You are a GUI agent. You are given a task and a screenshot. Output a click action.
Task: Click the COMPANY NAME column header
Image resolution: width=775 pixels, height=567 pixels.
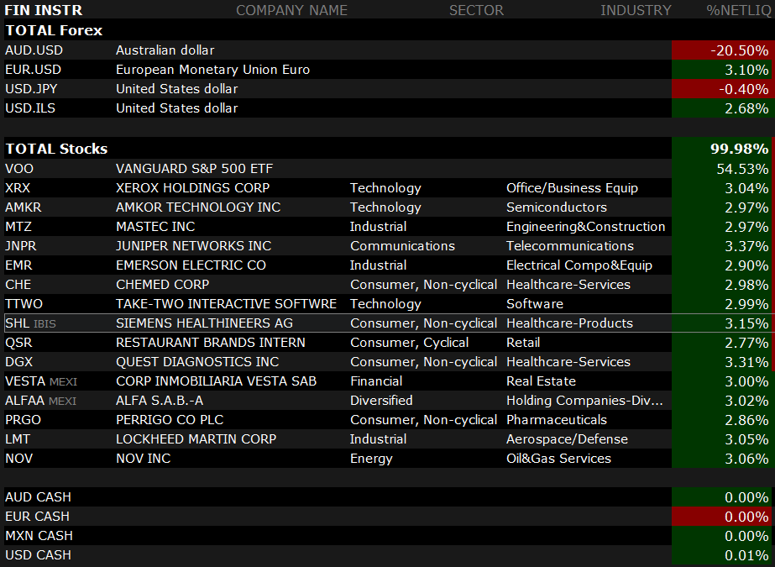(x=291, y=10)
